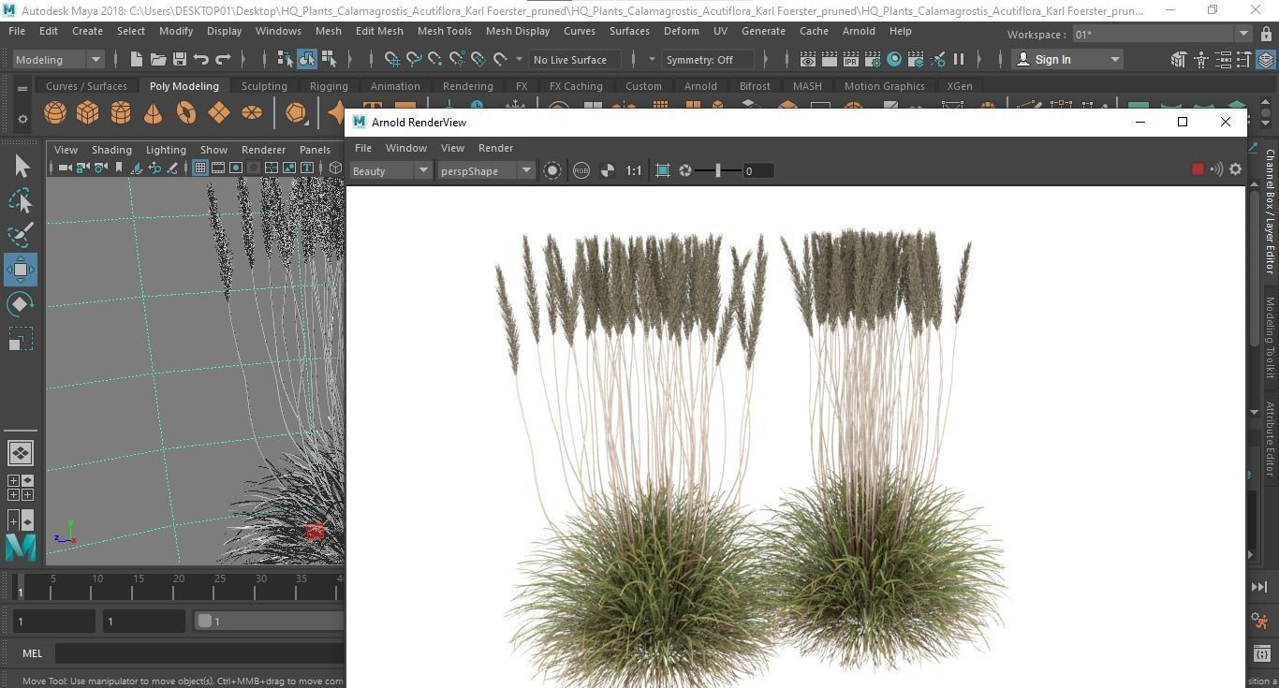The height and width of the screenshot is (688, 1279).
Task: Create a polygon torus from shelf
Action: coord(186,113)
